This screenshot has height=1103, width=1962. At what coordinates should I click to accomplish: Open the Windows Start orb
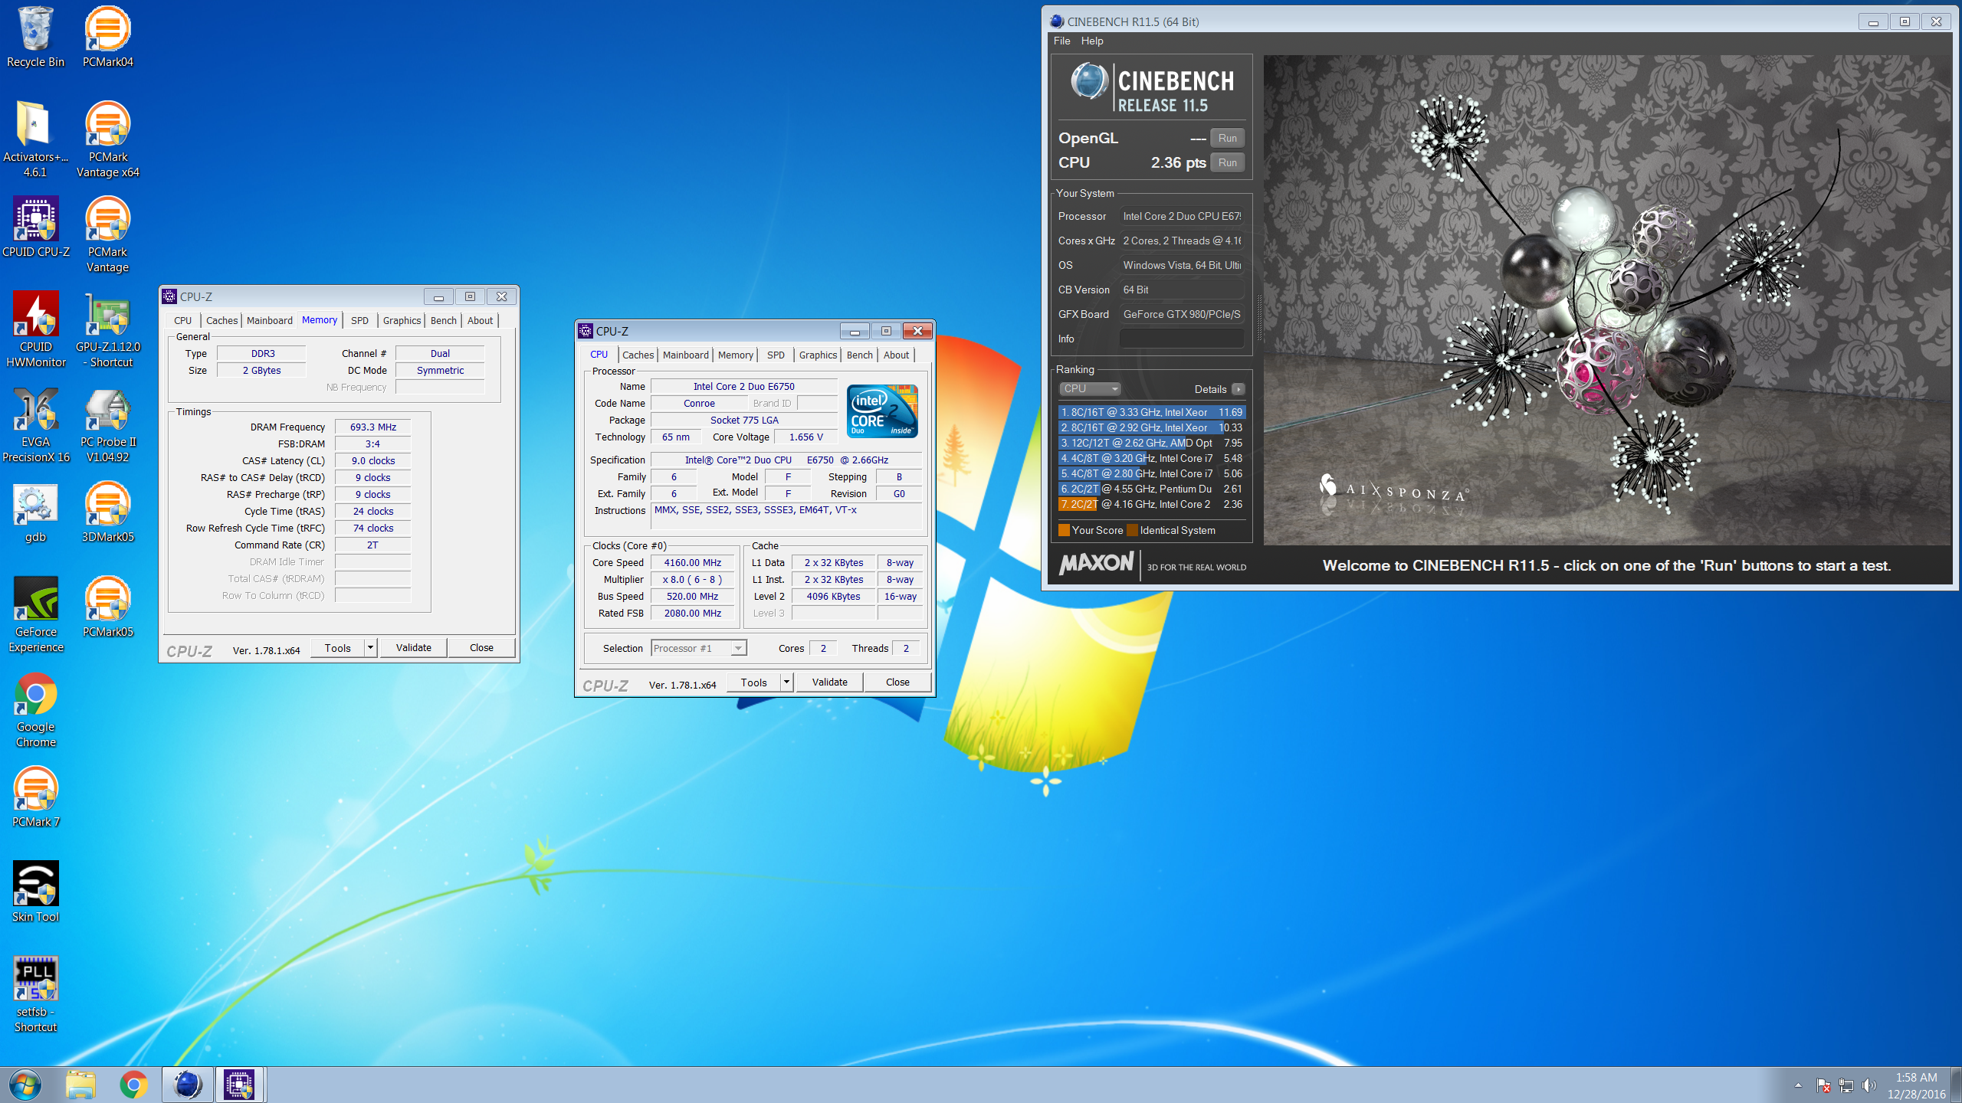point(25,1085)
